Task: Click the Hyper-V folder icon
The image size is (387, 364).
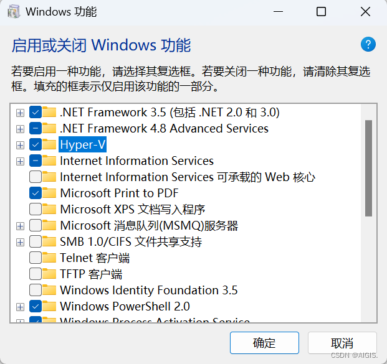Action: pyautogui.click(x=49, y=144)
